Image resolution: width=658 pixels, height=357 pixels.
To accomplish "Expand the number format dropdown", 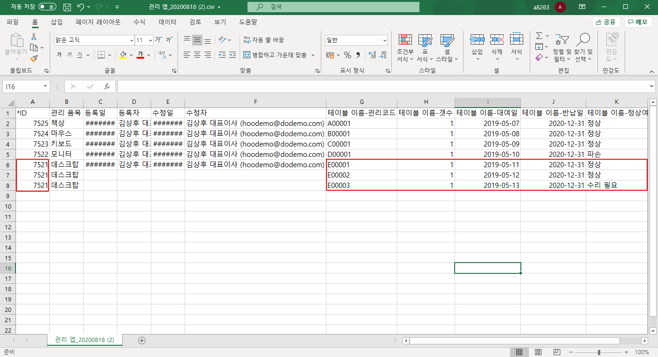I will [x=385, y=40].
